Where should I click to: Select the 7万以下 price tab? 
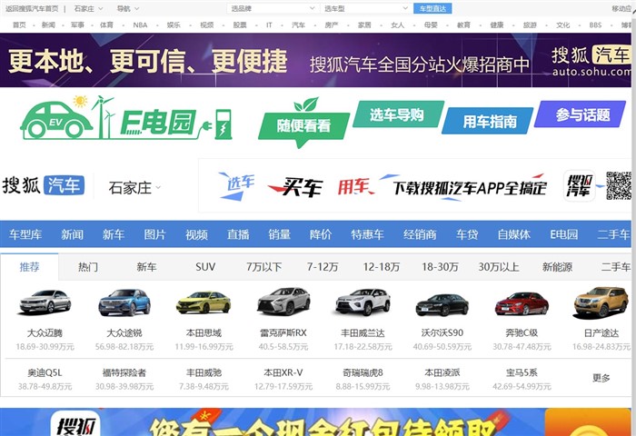(x=263, y=267)
